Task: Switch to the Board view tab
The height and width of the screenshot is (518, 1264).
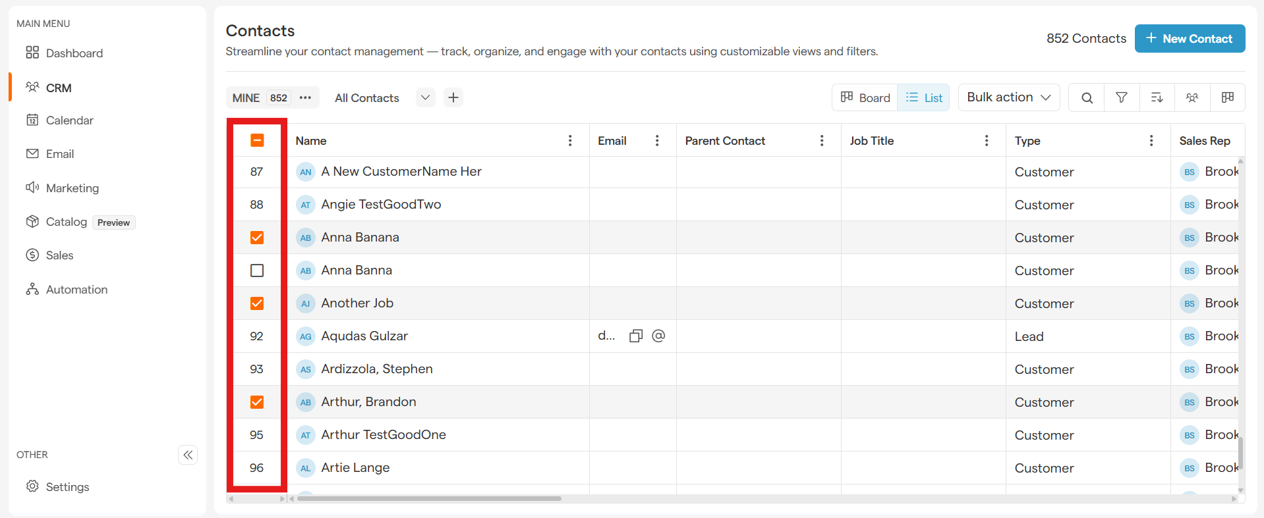Action: [x=865, y=98]
